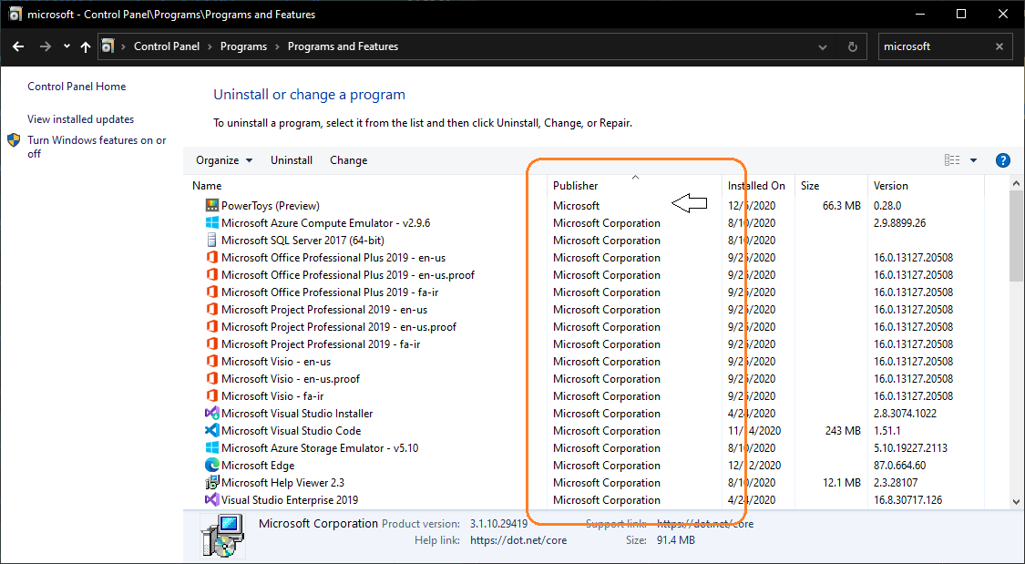
Task: Choose Uninstall from the command bar
Action: (x=292, y=159)
